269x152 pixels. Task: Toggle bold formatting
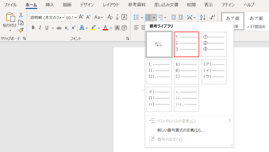33,28
